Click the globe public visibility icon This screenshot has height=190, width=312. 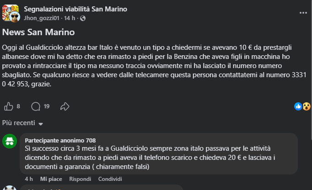point(83,18)
